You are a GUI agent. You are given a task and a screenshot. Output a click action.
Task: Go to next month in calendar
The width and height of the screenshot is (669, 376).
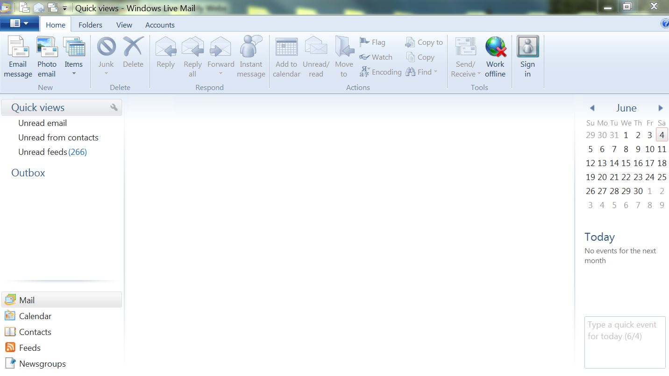coord(661,108)
